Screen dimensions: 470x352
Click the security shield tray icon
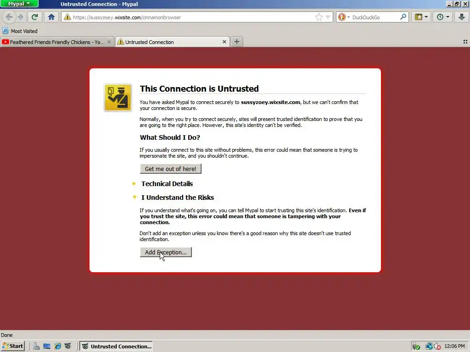[x=416, y=346]
